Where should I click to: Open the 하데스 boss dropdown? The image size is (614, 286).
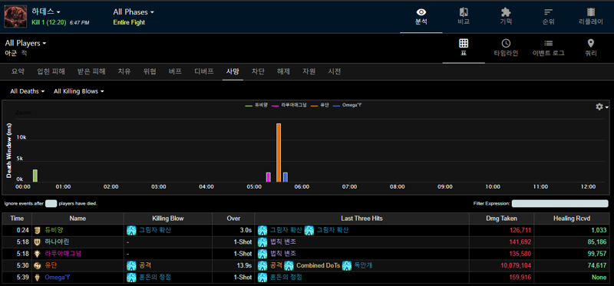click(x=46, y=12)
